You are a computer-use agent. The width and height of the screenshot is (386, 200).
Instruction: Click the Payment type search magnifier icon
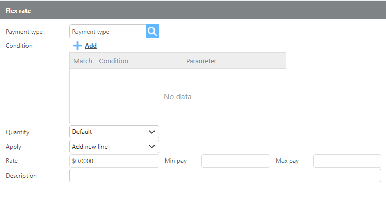pyautogui.click(x=152, y=31)
